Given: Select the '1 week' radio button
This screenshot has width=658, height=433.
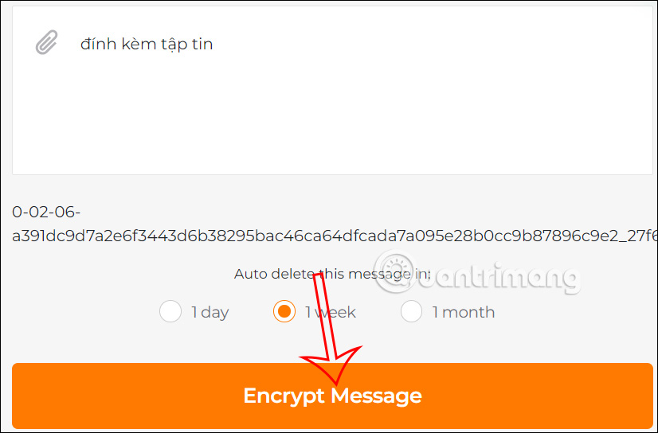Looking at the screenshot, I should (284, 311).
